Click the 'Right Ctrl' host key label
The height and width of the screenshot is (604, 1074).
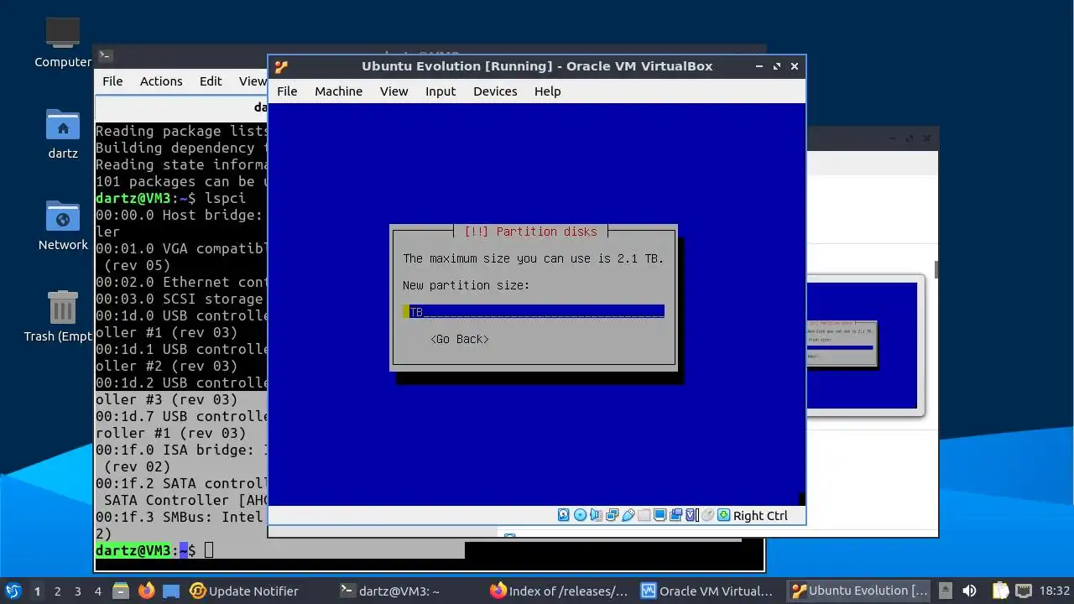point(760,515)
